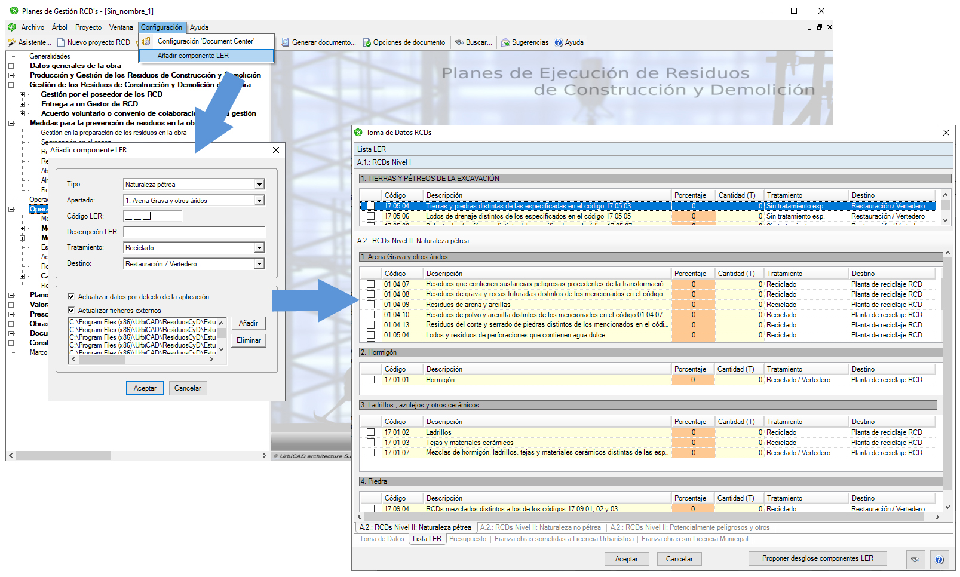
Task: Open the Ventana menu
Action: click(121, 27)
